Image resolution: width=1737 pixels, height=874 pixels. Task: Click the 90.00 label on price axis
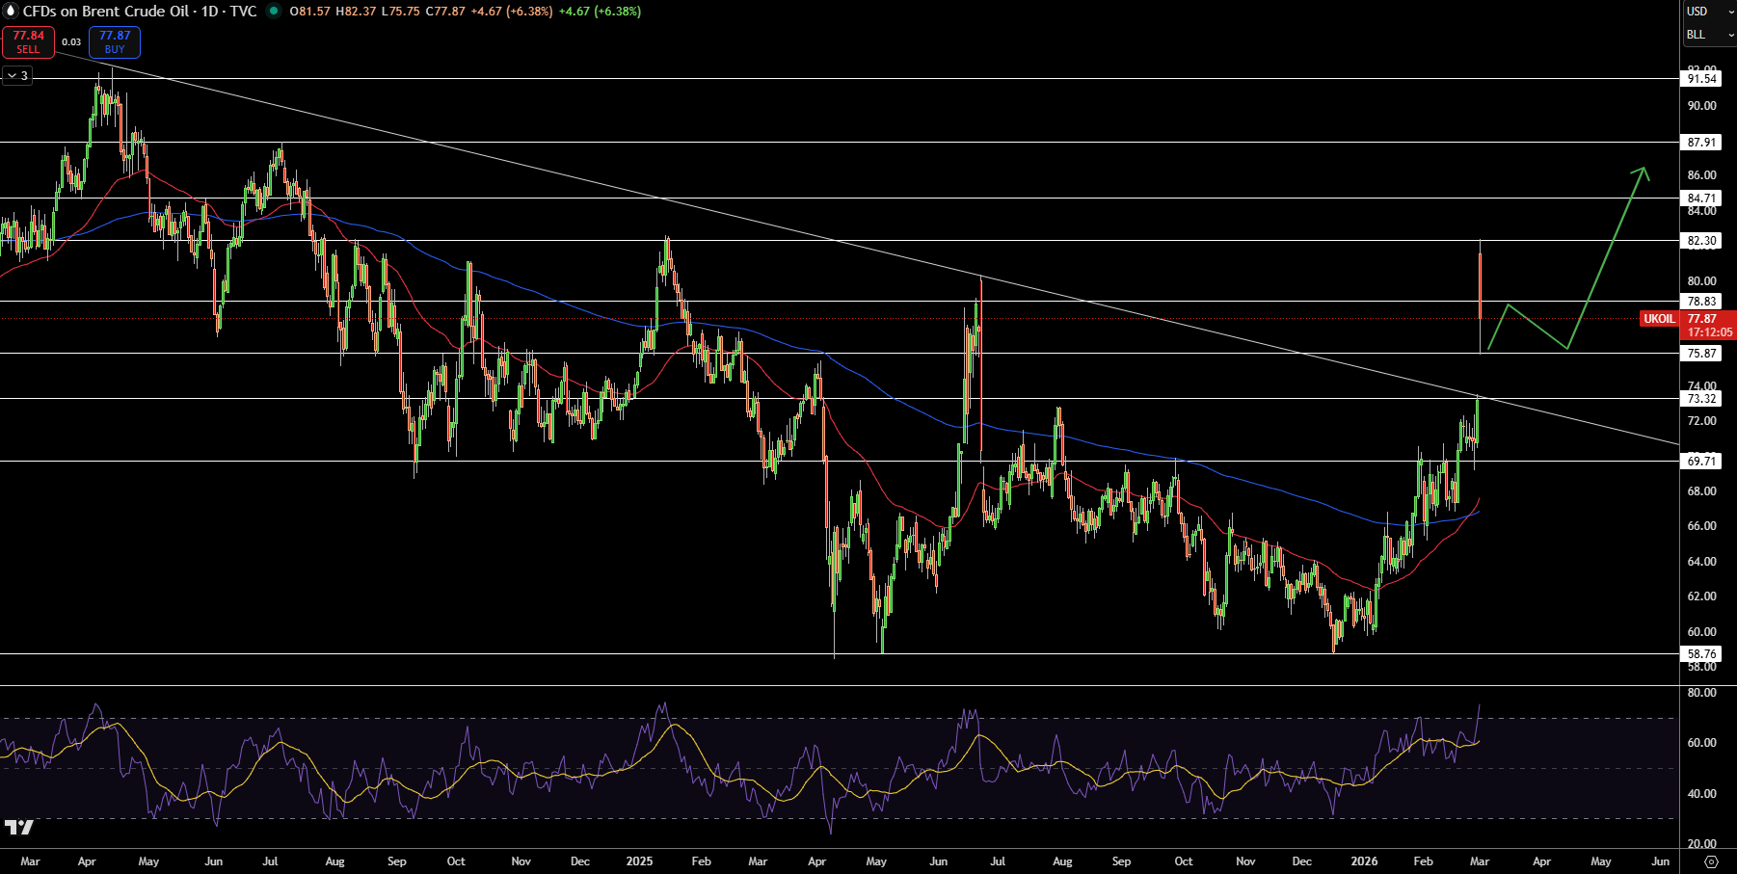click(x=1701, y=106)
